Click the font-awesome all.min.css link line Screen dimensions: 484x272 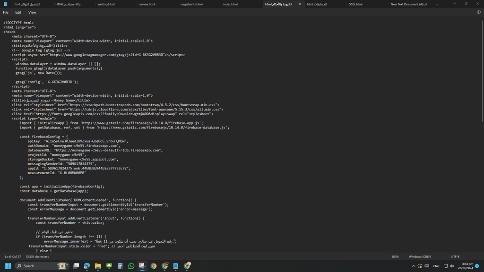point(117,110)
